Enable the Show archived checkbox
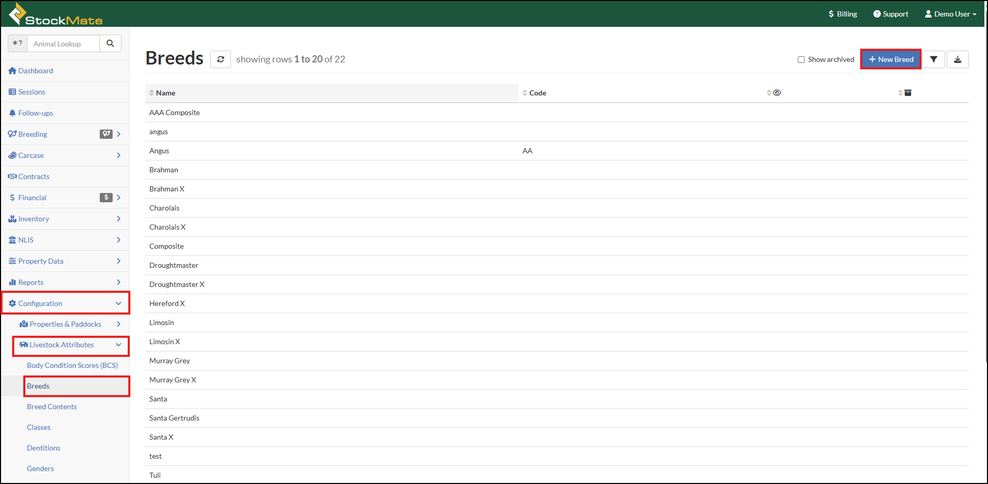 coord(801,60)
